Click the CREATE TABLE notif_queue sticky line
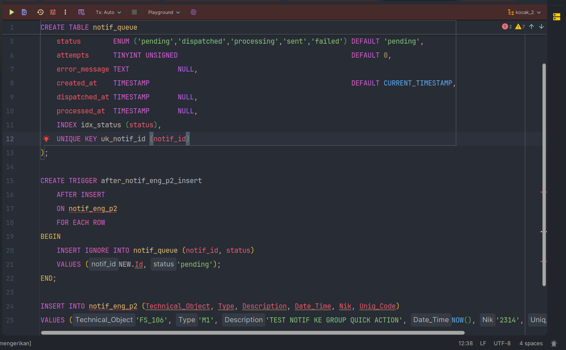 pyautogui.click(x=89, y=28)
